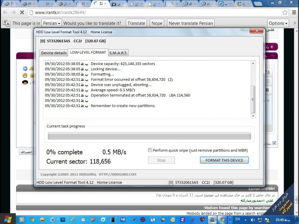Open the yellow smiley messenger taskbar icon
The width and height of the screenshot is (299, 224).
(x=42, y=220)
